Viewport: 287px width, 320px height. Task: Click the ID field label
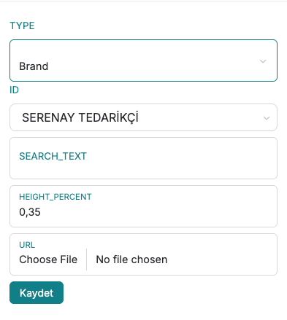point(14,90)
